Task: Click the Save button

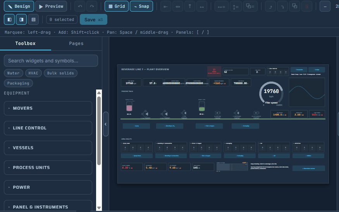Action: (93, 19)
